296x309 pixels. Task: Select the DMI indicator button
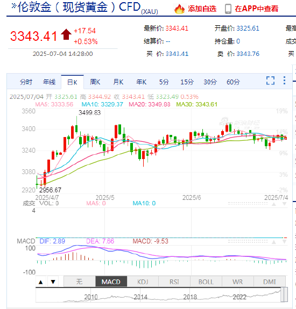[270, 282]
